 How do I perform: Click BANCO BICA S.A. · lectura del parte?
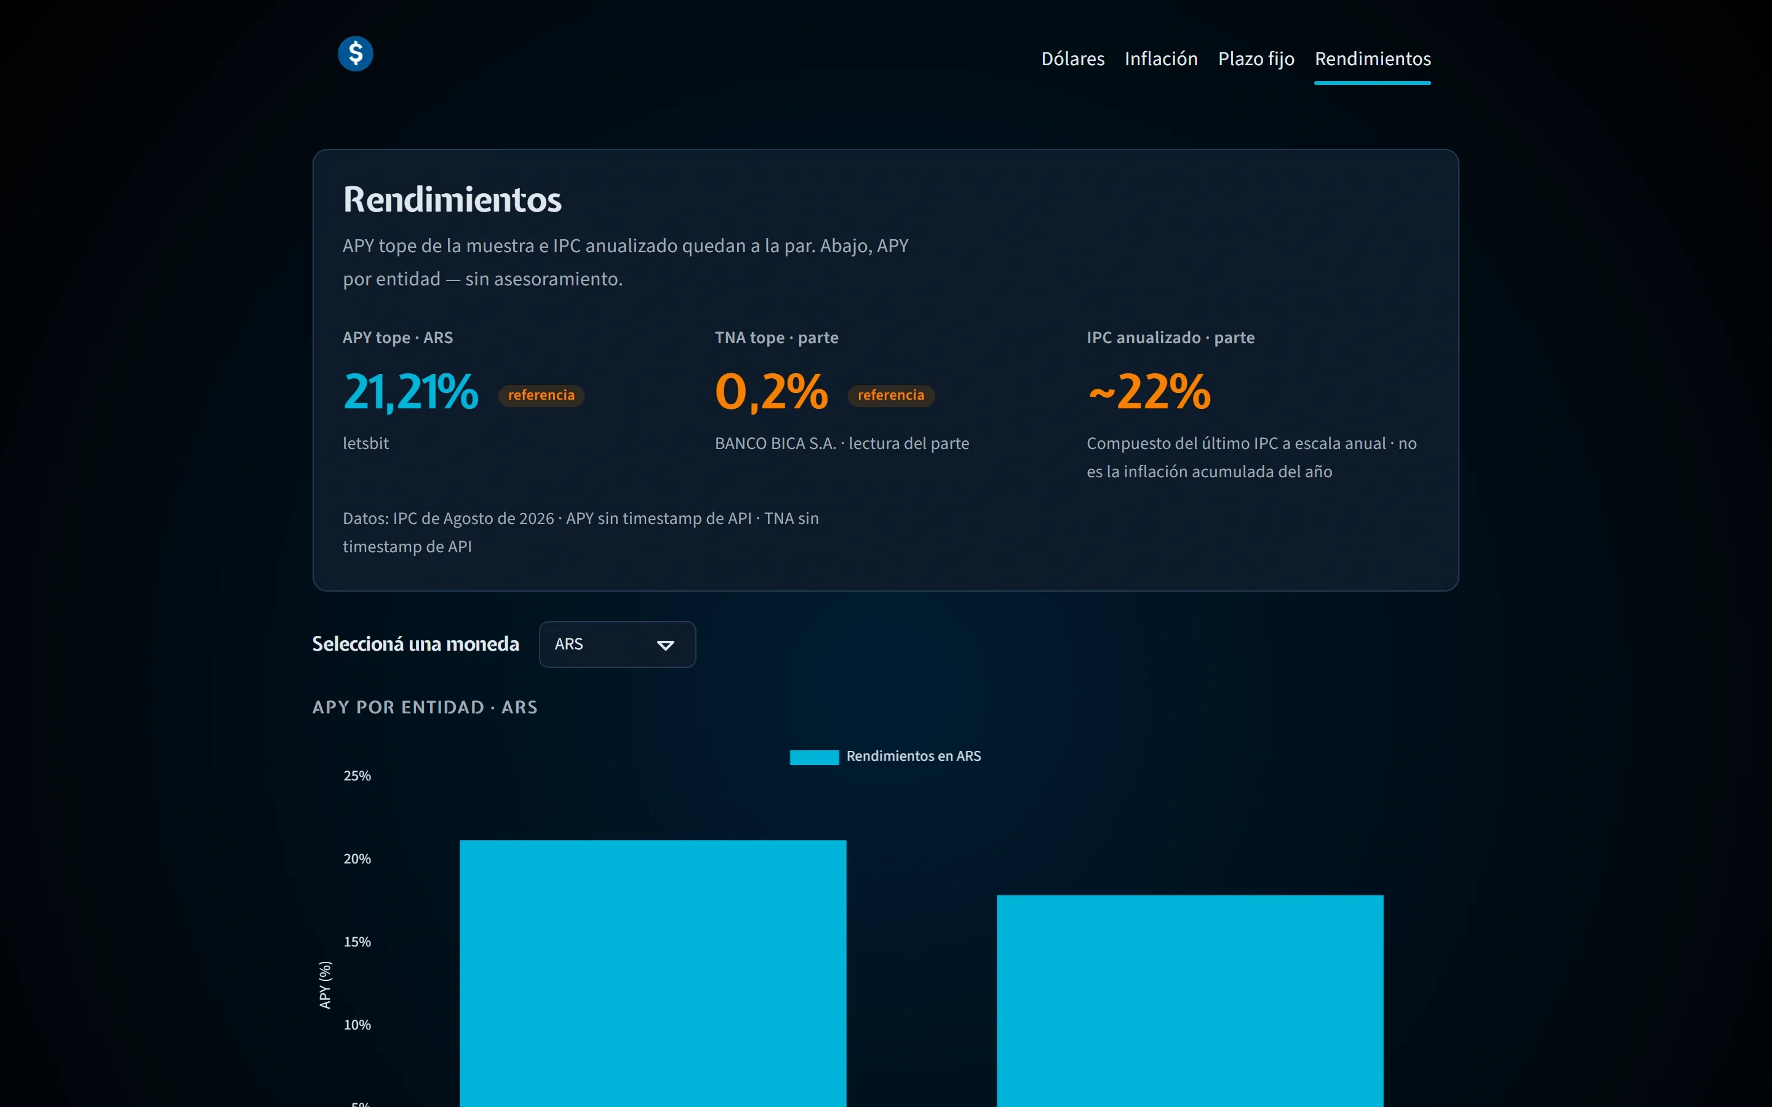click(x=841, y=443)
